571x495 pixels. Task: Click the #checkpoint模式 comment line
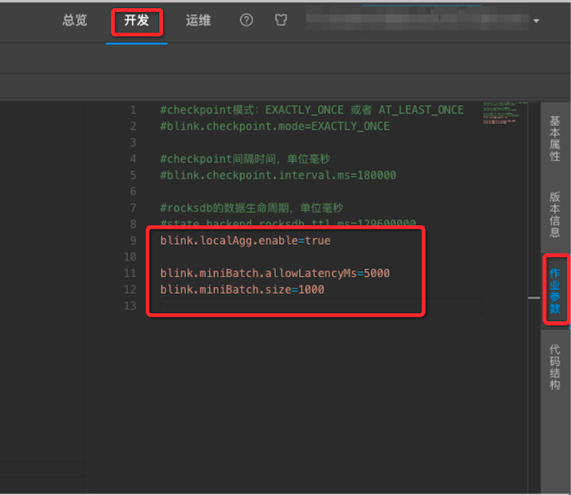312,110
